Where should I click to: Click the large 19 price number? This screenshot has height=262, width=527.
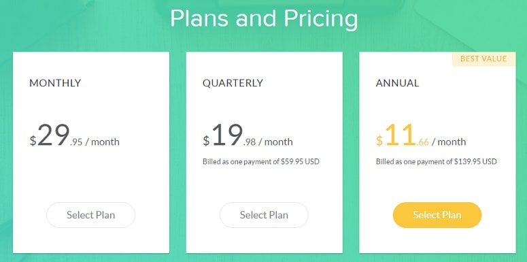227,135
